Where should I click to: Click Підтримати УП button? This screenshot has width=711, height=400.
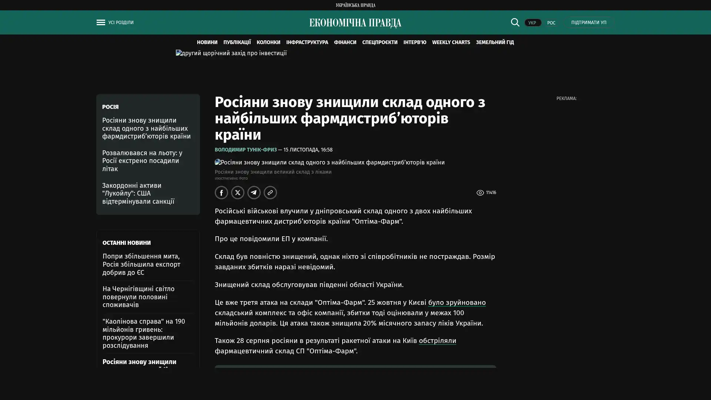tap(588, 22)
